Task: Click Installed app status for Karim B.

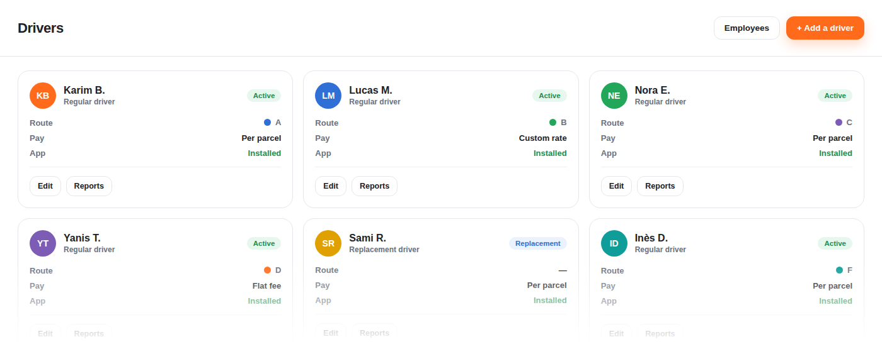Action: coord(265,153)
